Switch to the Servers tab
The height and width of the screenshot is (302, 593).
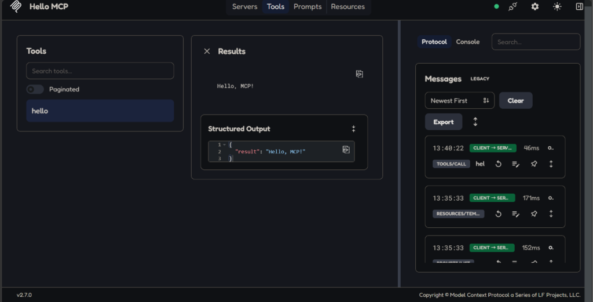click(244, 6)
